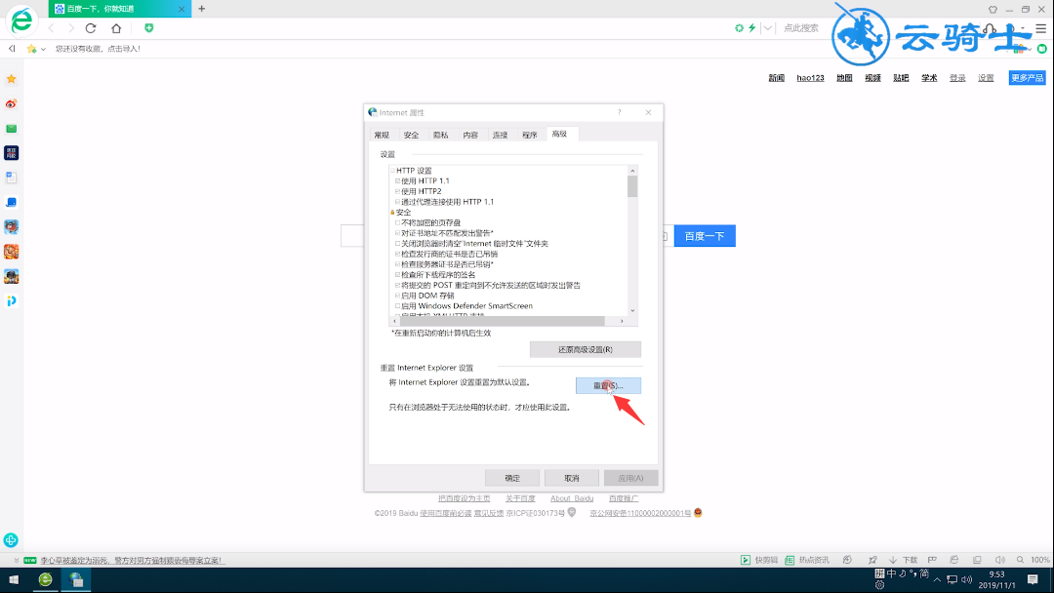Open the Windows notification center icon
The width and height of the screenshot is (1054, 593).
pos(1034,579)
